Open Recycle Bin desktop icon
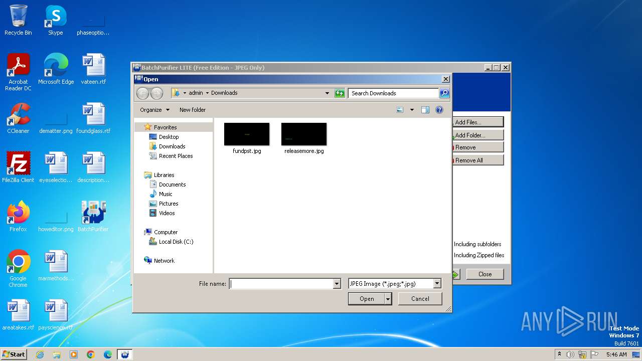 tap(18, 20)
